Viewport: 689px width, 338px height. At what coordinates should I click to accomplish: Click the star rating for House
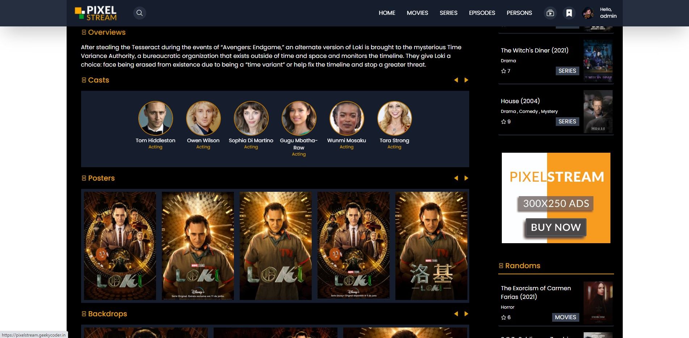[506, 122]
